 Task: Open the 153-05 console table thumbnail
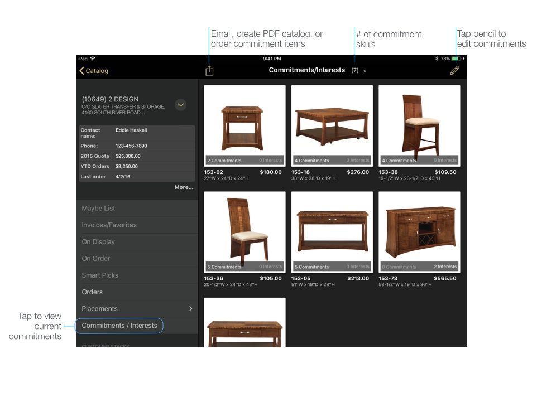click(x=332, y=232)
